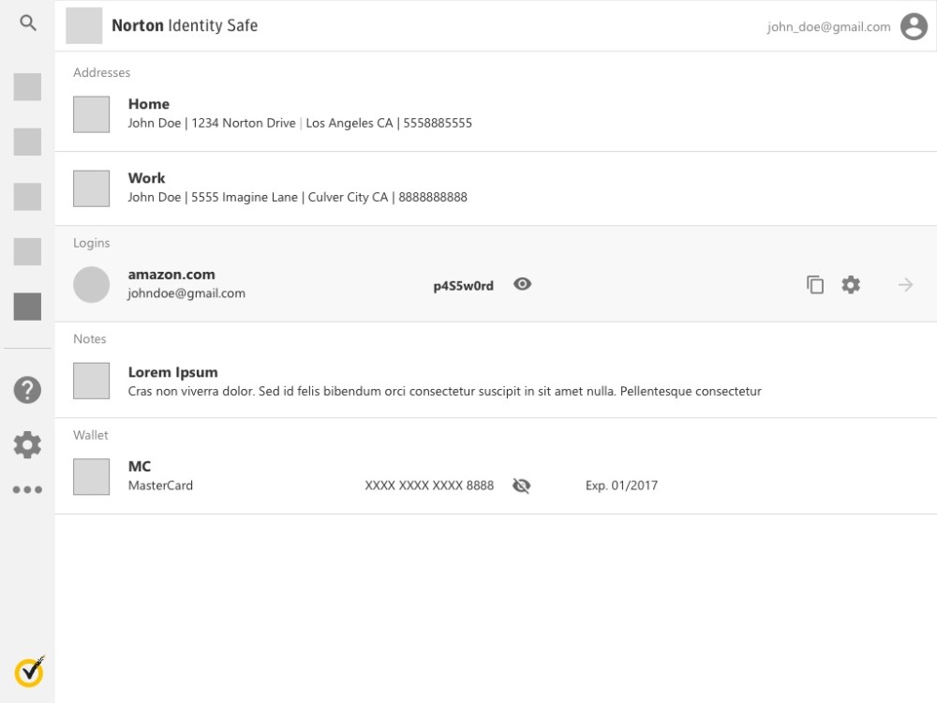This screenshot has height=703, width=937.
Task: Reveal the MasterCard number with crossed-eye icon
Action: click(x=522, y=486)
